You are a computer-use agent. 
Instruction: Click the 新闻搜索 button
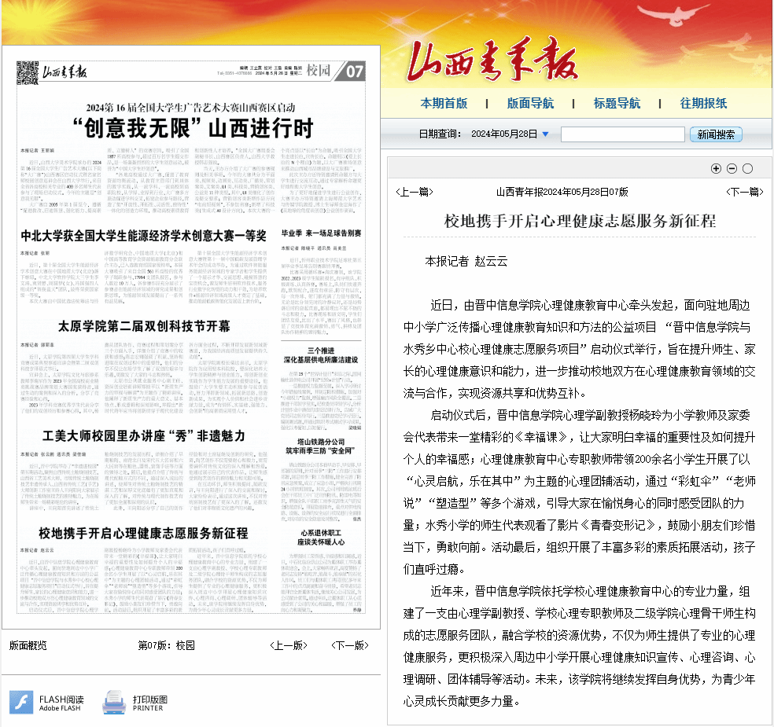716,134
